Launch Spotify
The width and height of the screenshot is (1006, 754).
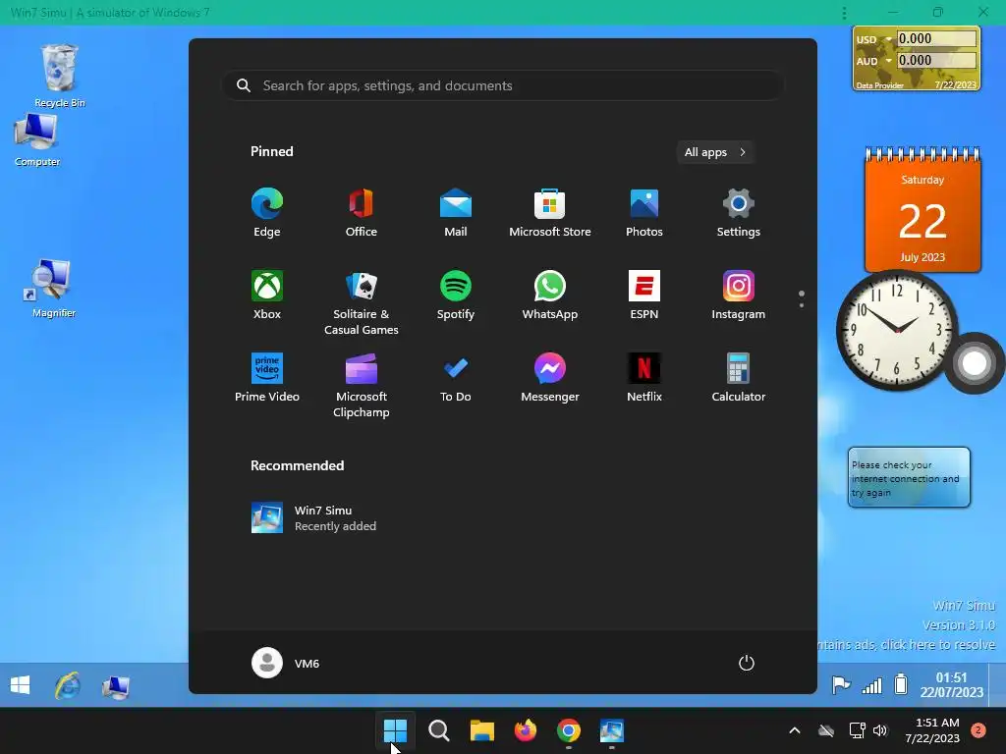pos(456,296)
